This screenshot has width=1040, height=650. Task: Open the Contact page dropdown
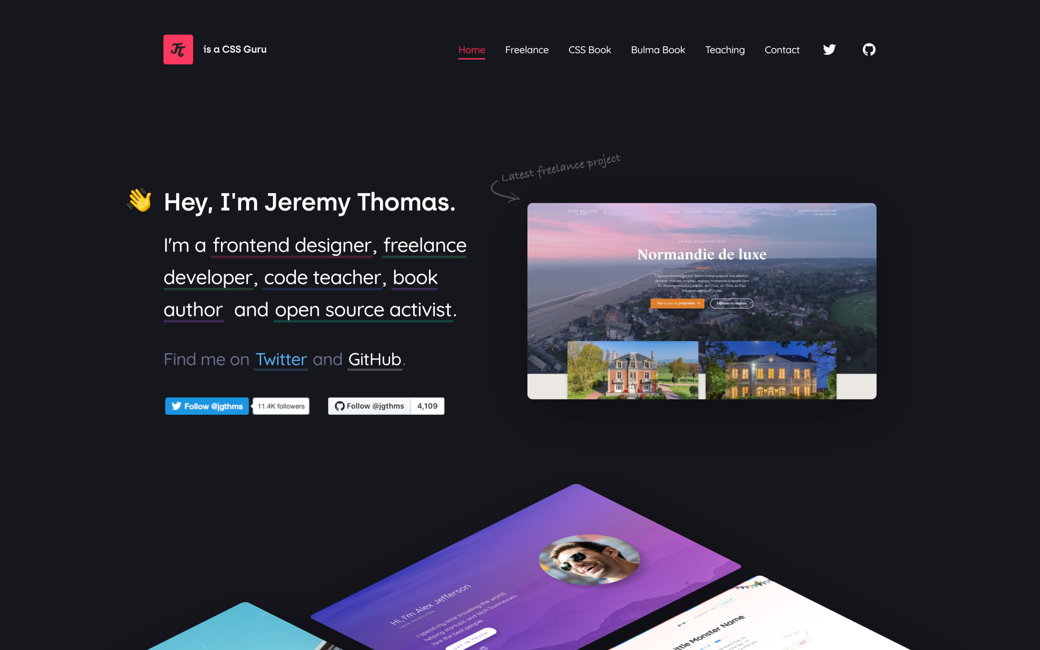(x=782, y=49)
